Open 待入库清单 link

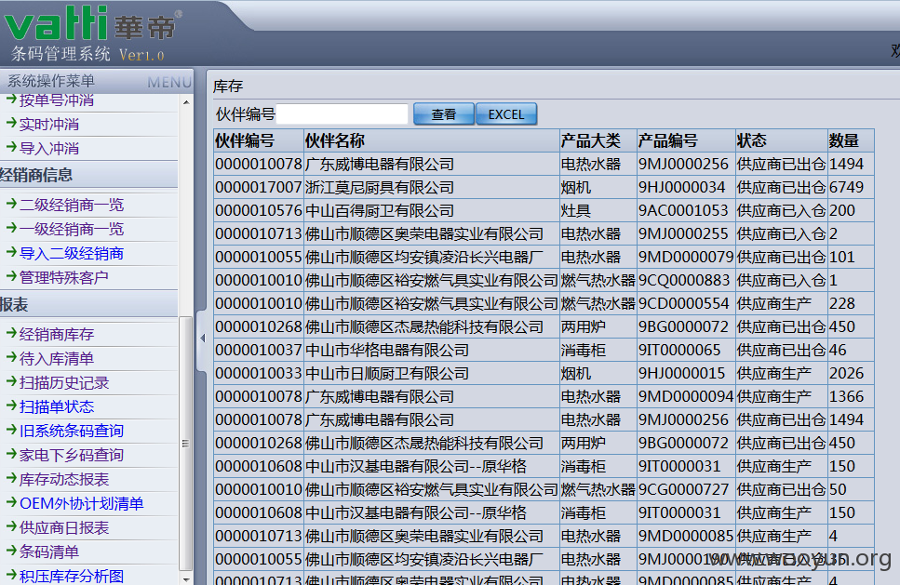click(x=57, y=358)
